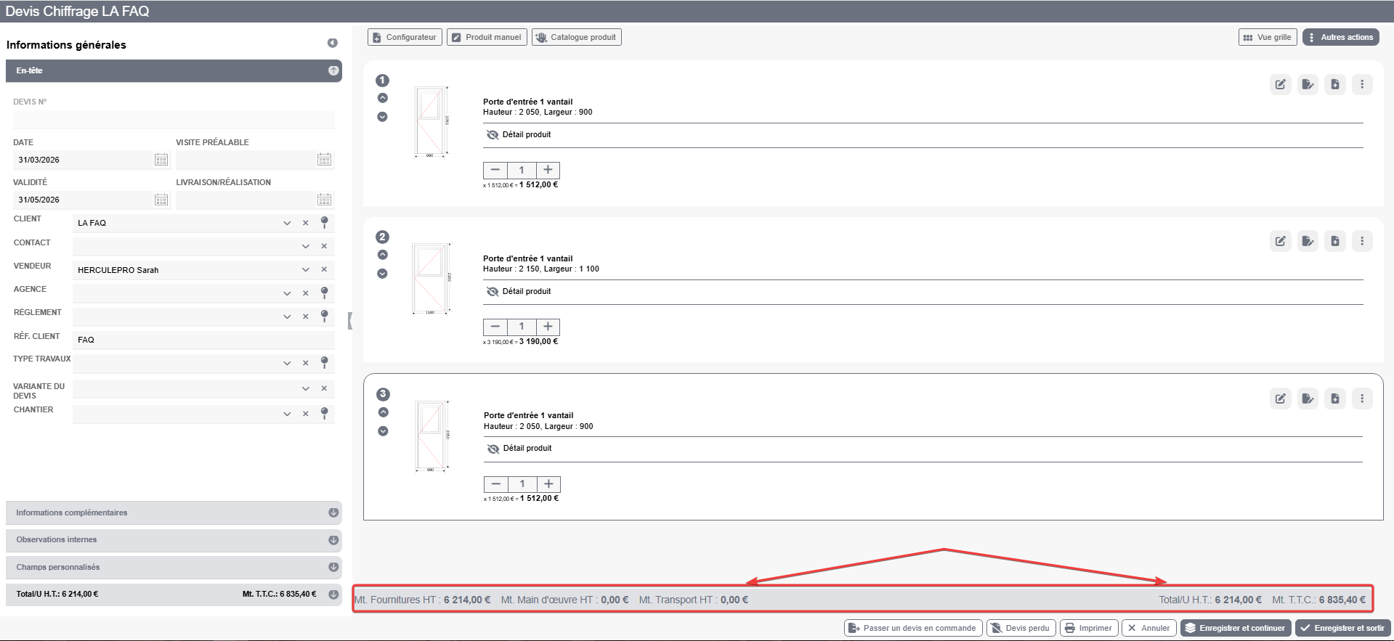Viewport: 1394px width, 641px height.
Task: Click Enregistrer et continuer
Action: [x=1236, y=628]
